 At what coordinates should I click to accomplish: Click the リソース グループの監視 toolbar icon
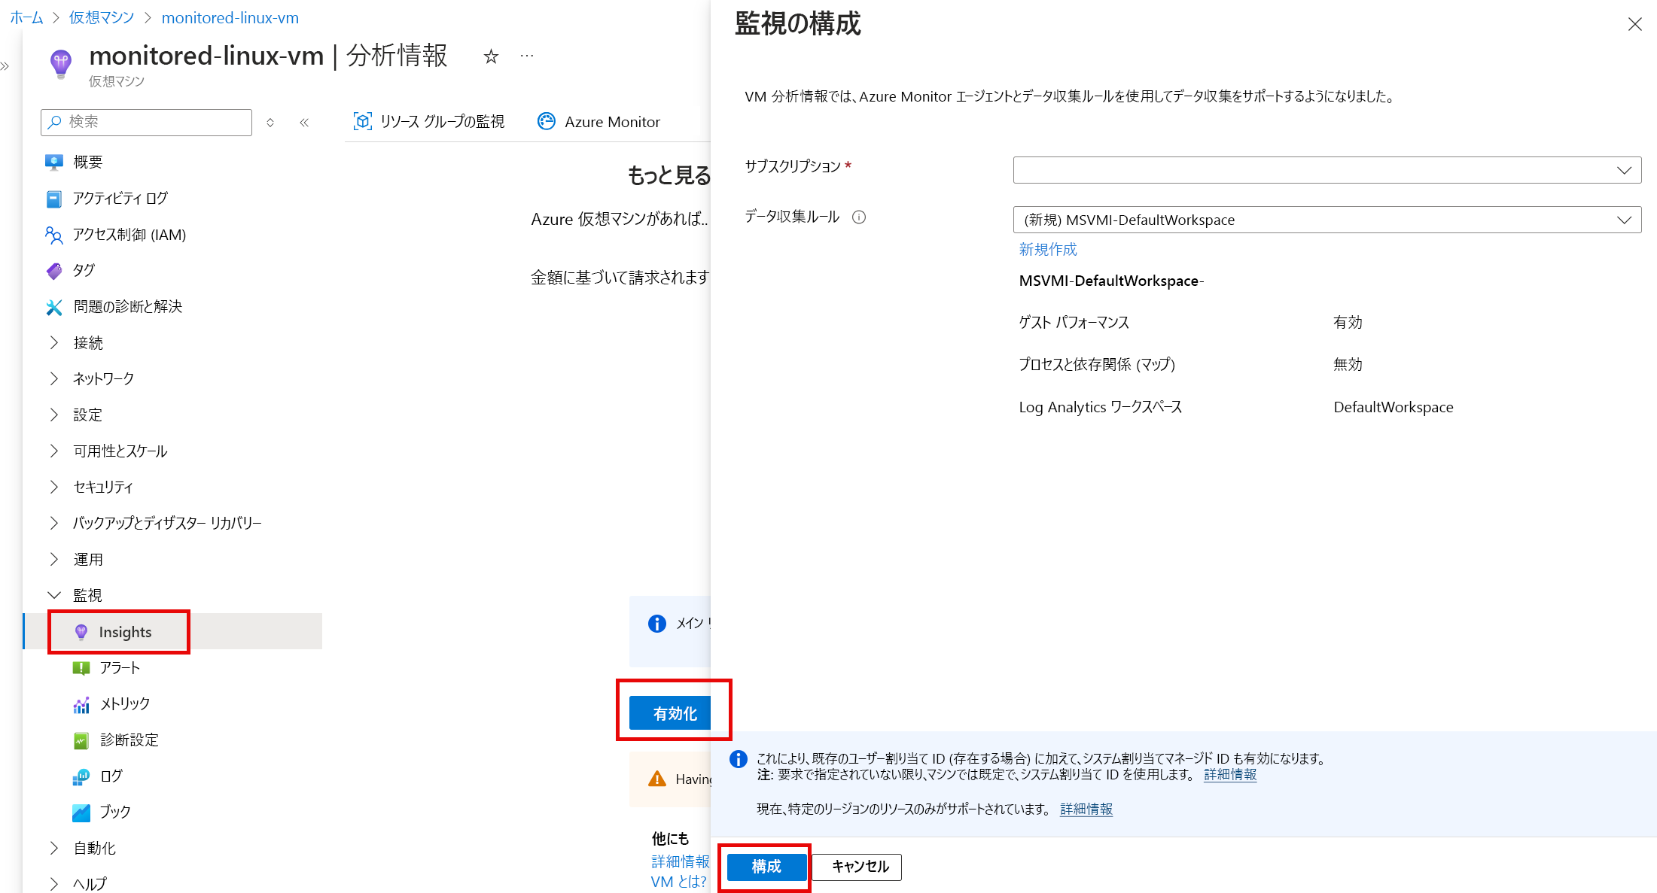click(x=363, y=121)
